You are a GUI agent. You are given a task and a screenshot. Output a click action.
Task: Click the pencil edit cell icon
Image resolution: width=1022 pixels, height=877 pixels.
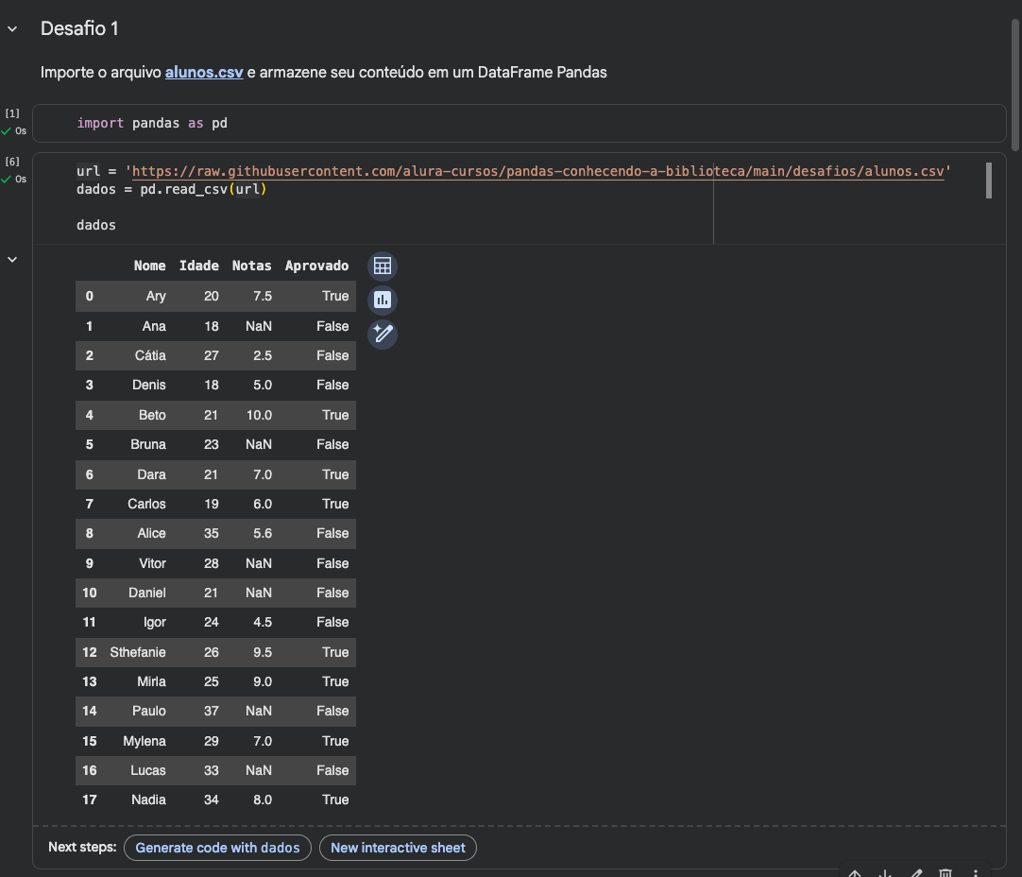(x=915, y=873)
